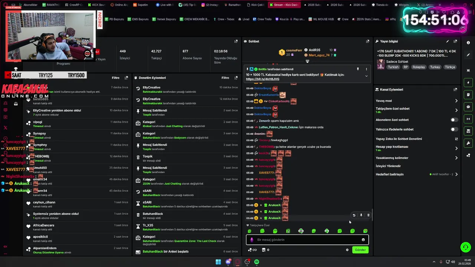Select the first green emote in the chat emote row

point(249,231)
